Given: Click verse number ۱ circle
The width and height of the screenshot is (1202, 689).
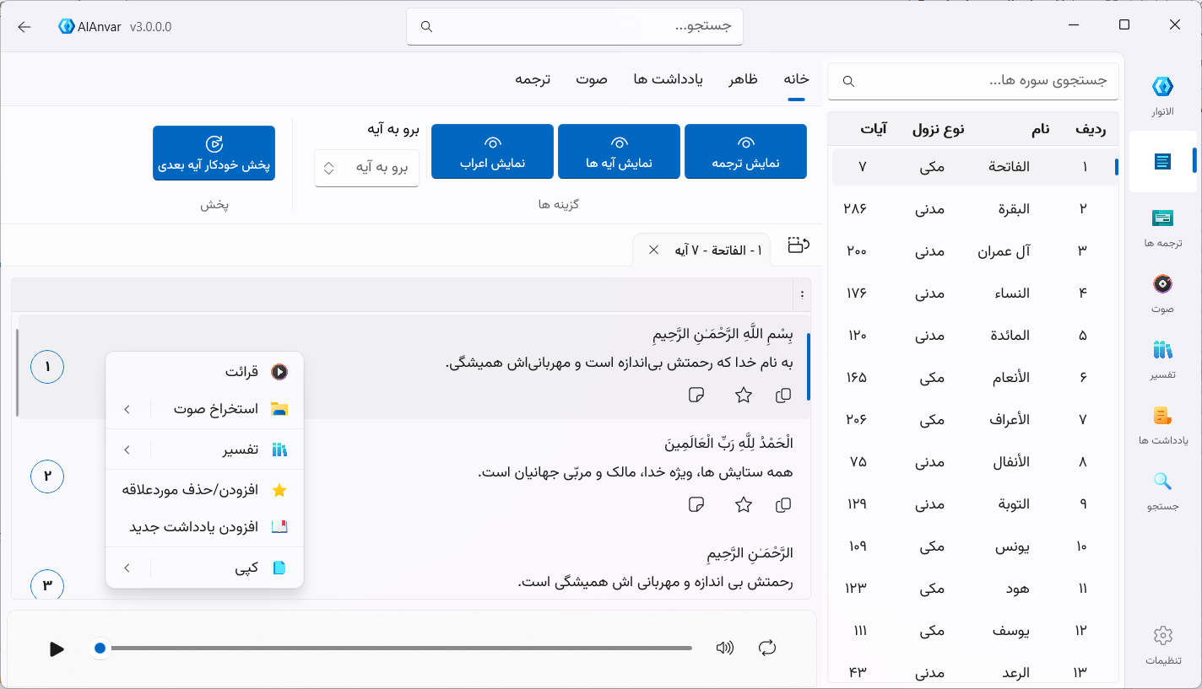Looking at the screenshot, I should [x=47, y=367].
